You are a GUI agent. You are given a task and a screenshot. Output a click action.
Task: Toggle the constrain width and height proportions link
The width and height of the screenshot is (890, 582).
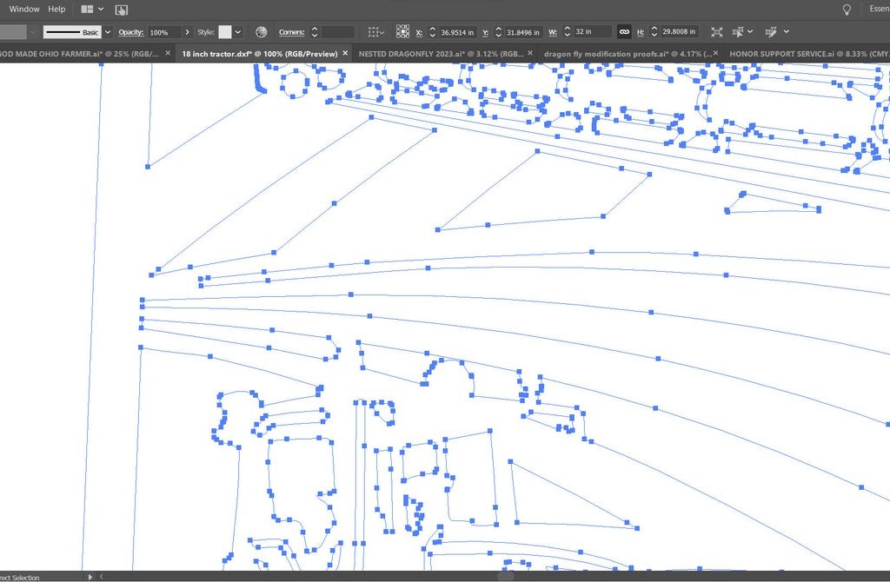pyautogui.click(x=623, y=32)
